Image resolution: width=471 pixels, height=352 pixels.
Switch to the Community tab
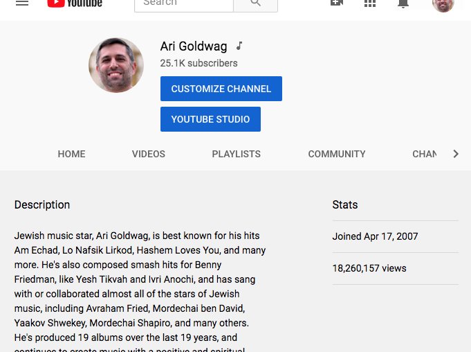click(x=337, y=154)
